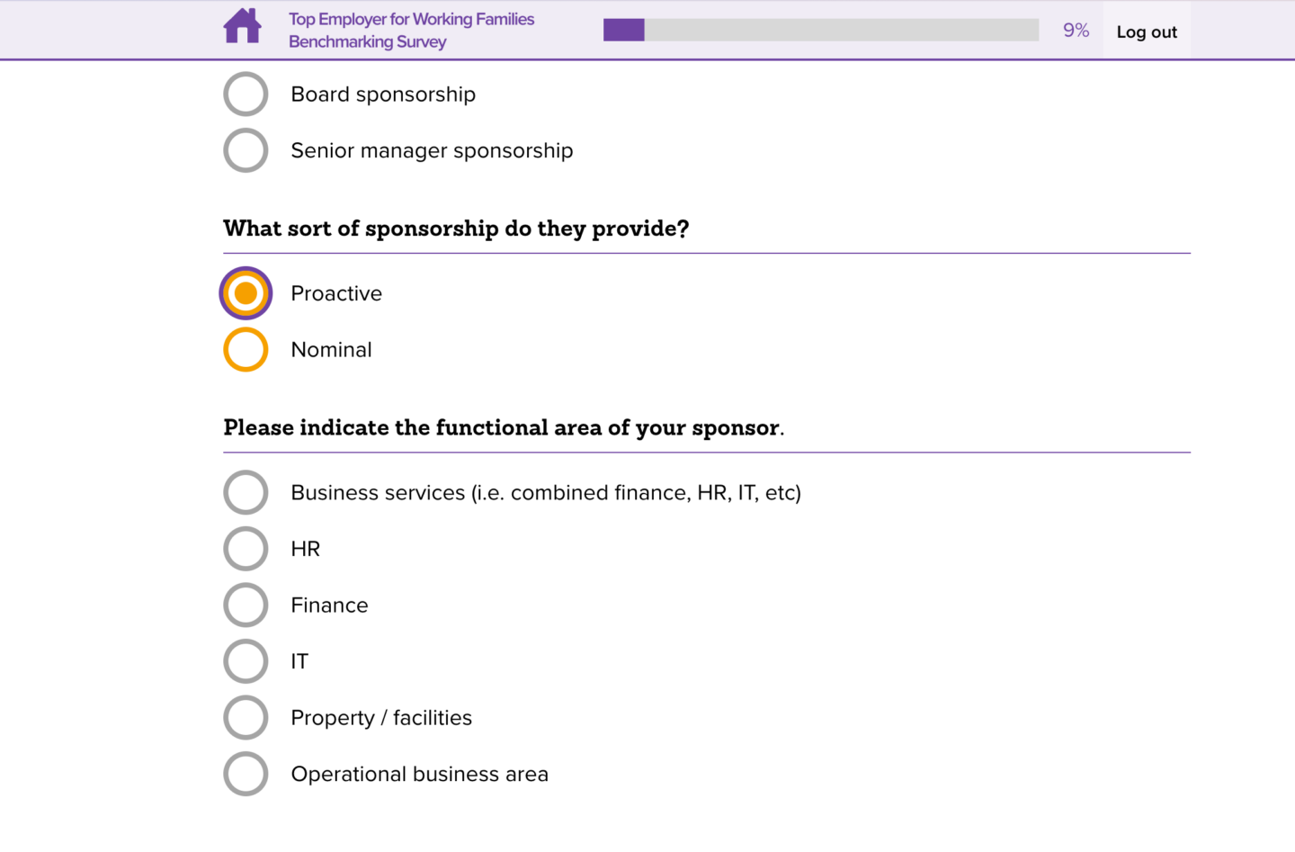Open the Top Employer Benchmarking Survey title link
This screenshot has width=1295, height=852.
tap(411, 30)
